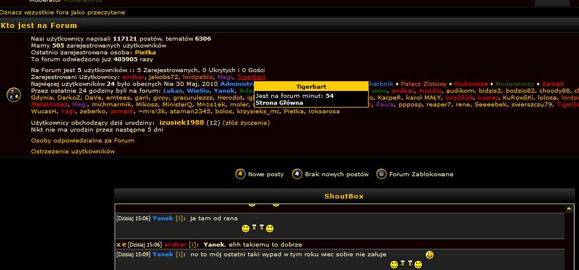Open jakobs72 user profile
The height and width of the screenshot is (270, 579).
(x=163, y=77)
